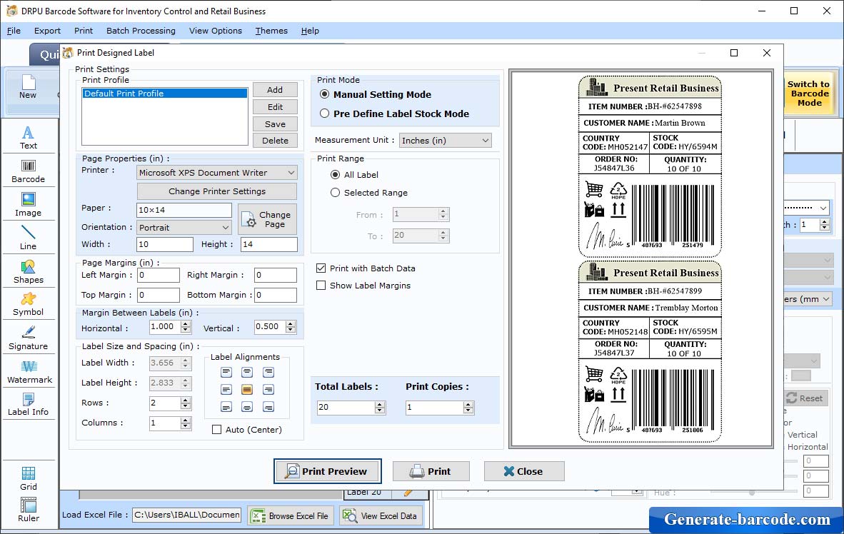The image size is (844, 534).
Task: Select the Symbol tool
Action: [29, 304]
